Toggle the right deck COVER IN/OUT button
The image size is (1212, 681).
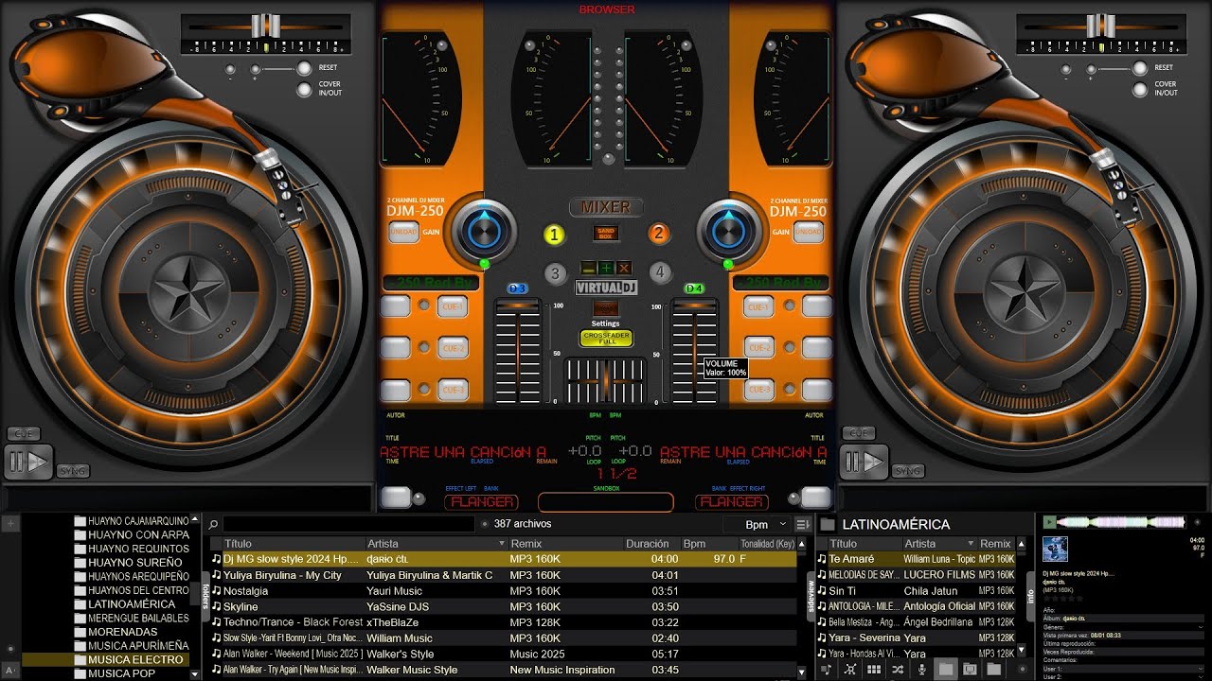click(1140, 90)
